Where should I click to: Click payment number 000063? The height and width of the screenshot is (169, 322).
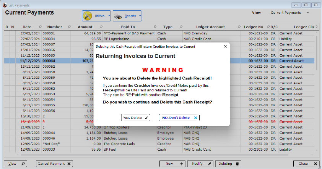tap(49, 55)
